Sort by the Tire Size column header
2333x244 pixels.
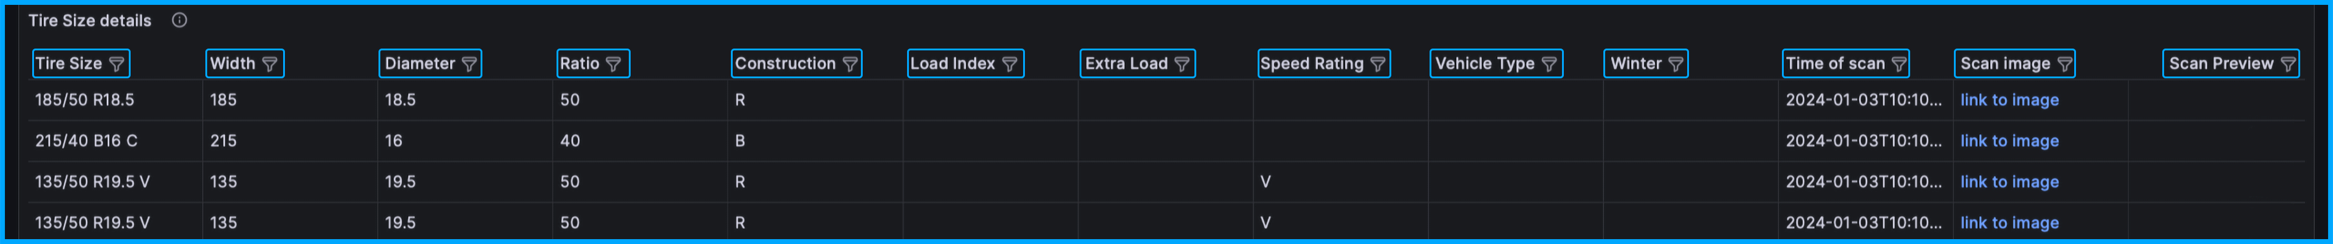point(69,64)
